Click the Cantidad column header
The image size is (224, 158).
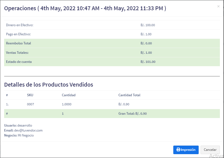tap(69, 95)
